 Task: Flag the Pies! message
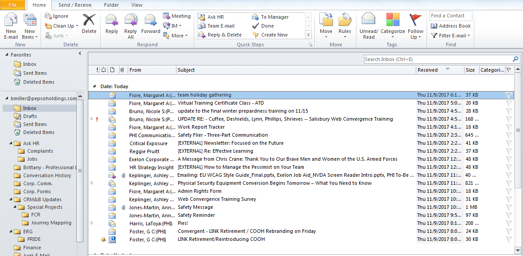click(x=509, y=223)
